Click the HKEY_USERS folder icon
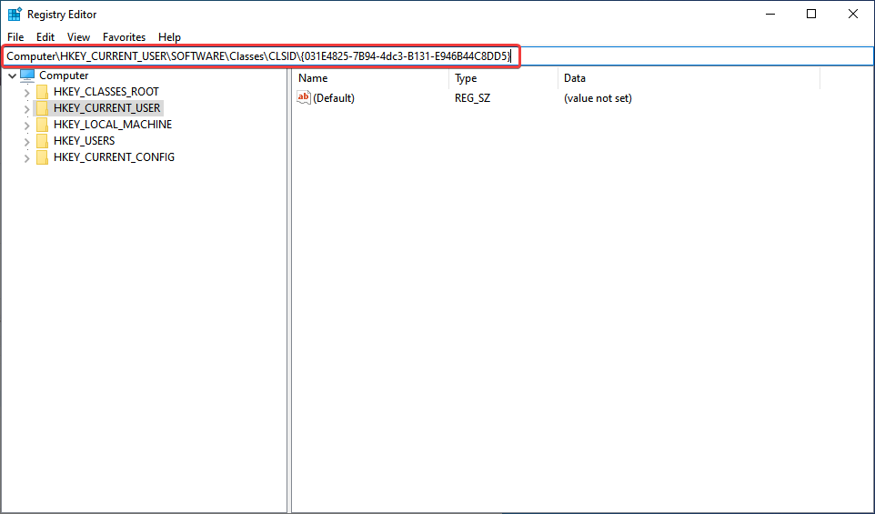The image size is (875, 514). 42,141
